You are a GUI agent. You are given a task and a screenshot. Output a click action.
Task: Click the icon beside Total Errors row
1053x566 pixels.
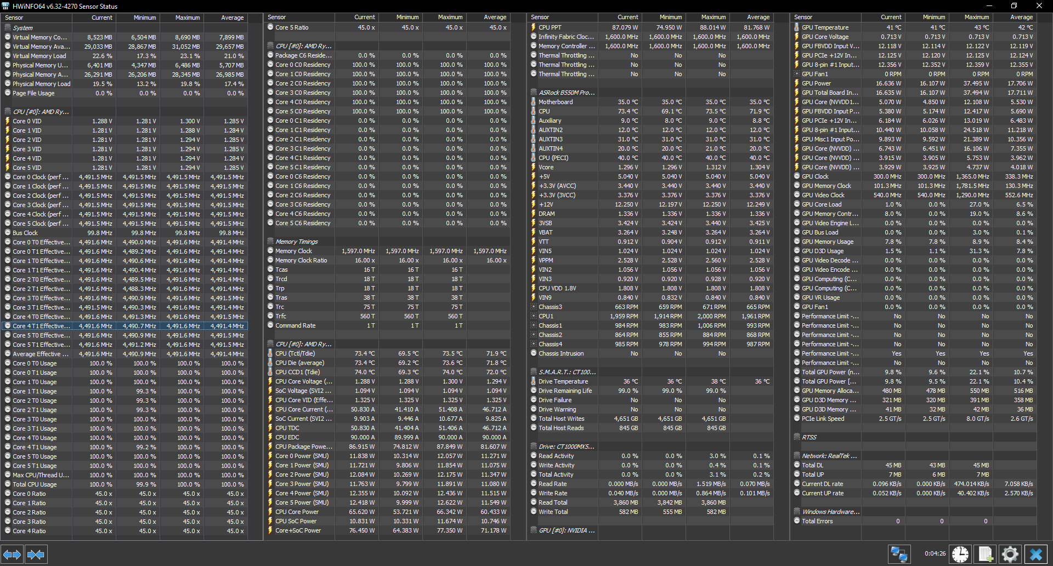[x=796, y=521]
